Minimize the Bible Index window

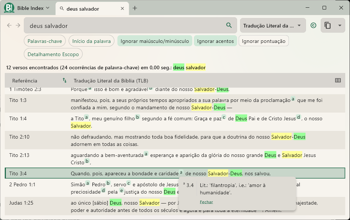[x=307, y=8]
